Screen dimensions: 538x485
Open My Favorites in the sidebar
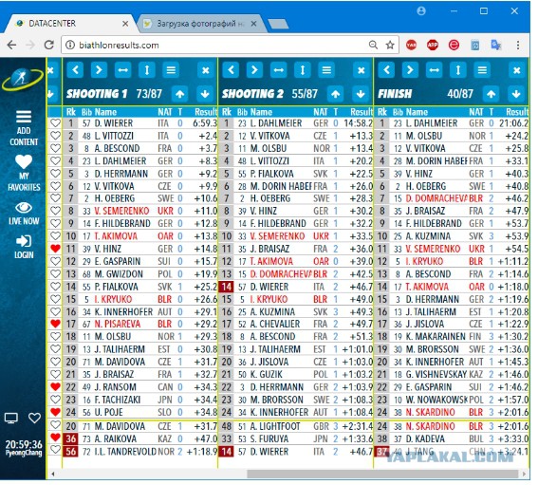[24, 173]
